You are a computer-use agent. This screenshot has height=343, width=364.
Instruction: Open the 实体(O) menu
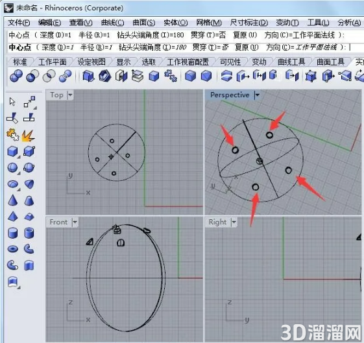coord(175,23)
